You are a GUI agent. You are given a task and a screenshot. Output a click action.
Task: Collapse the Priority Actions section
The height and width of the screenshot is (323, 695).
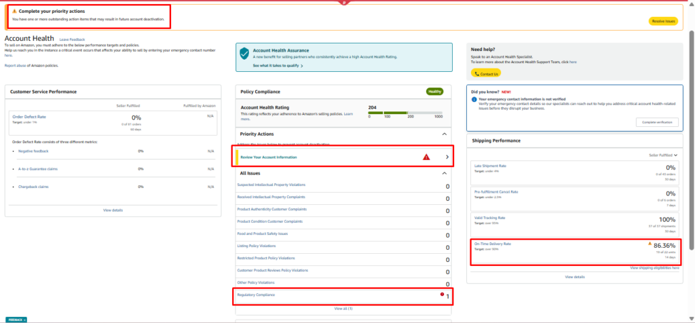coord(445,134)
